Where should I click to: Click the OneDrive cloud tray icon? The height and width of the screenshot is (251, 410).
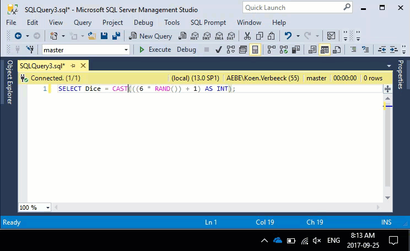tap(277, 241)
